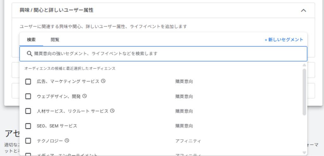The height and width of the screenshot is (156, 324).
Task: Click the audience list scrollbar thumb
Action: 304,92
